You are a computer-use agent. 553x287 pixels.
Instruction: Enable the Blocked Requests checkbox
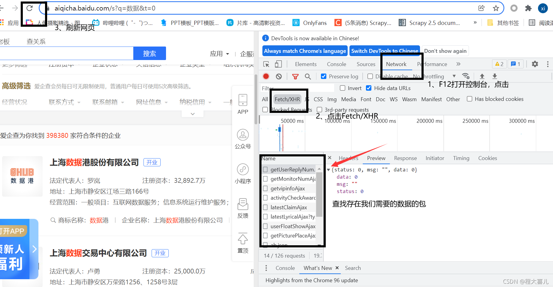point(265,110)
